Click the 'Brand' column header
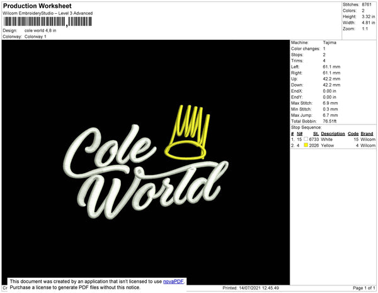378x293 pixels. click(x=367, y=134)
